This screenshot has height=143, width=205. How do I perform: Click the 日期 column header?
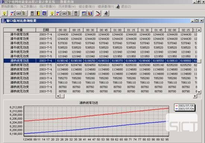pyautogui.click(x=46, y=30)
